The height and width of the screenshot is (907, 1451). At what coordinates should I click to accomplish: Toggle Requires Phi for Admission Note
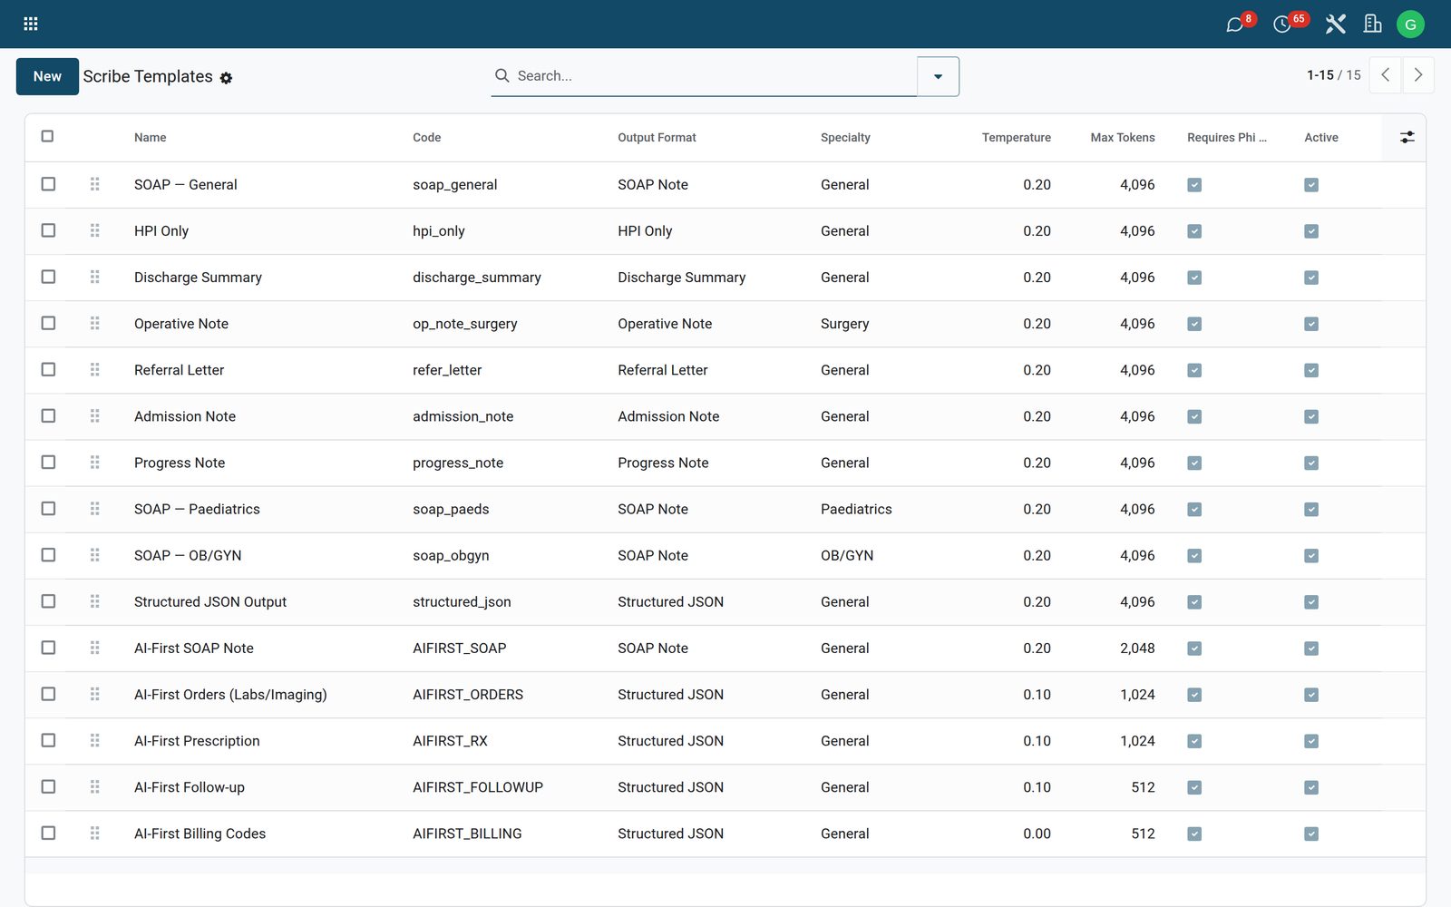pyautogui.click(x=1194, y=416)
